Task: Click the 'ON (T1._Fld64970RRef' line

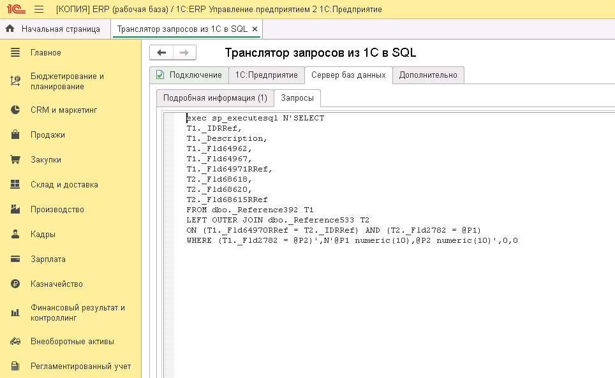Action: (x=334, y=230)
